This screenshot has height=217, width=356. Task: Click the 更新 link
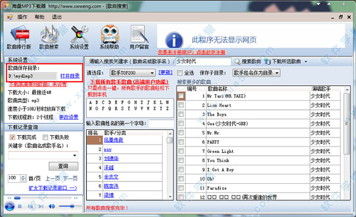(166, 73)
